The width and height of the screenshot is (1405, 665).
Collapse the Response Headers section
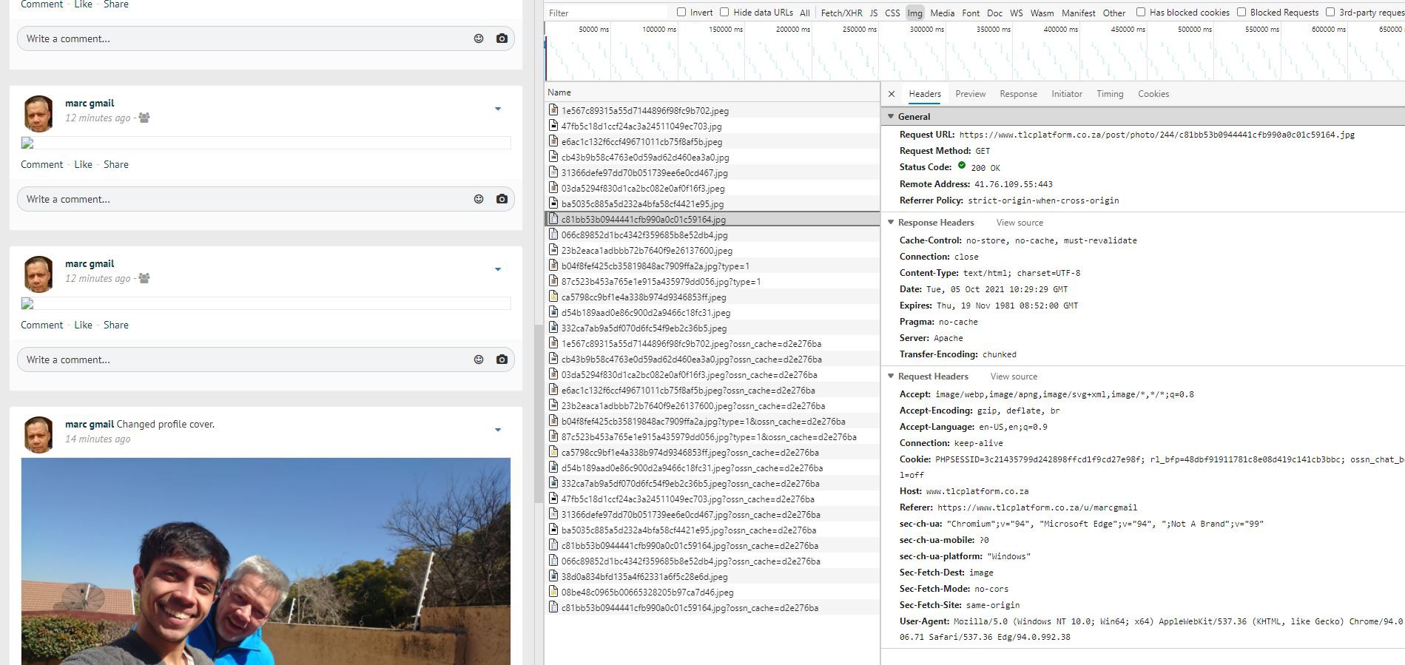pos(892,223)
